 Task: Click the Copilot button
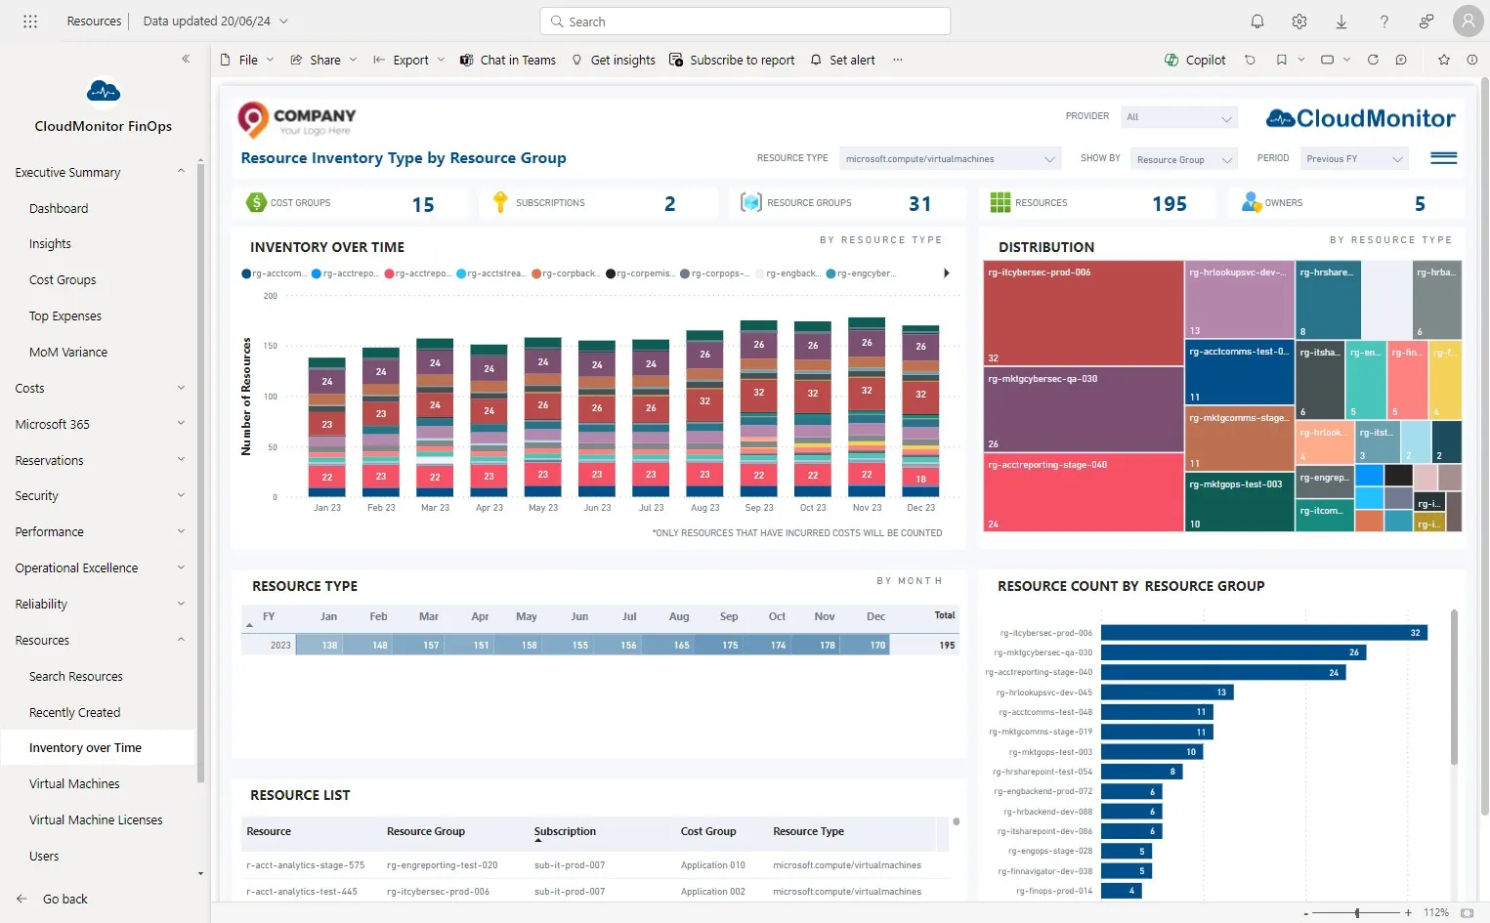[x=1195, y=60]
